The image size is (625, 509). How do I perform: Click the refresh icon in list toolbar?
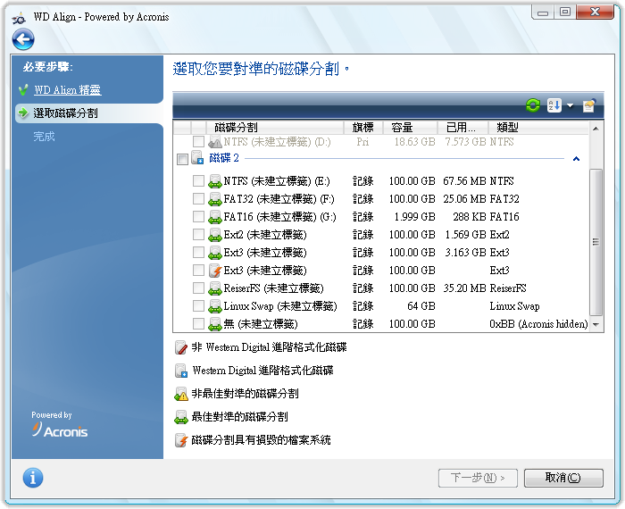click(532, 105)
